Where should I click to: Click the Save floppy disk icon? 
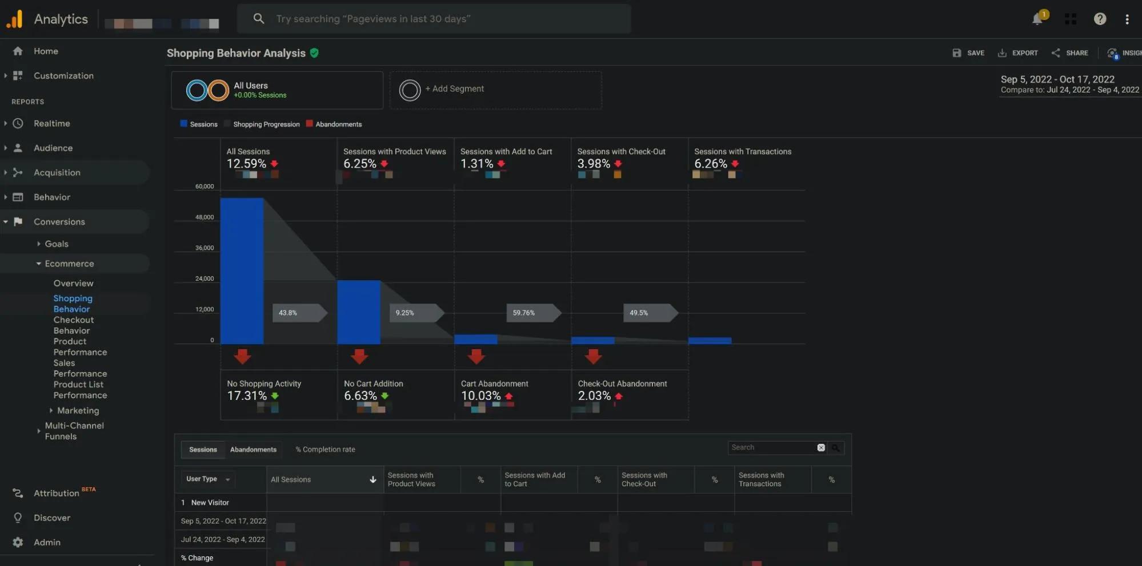click(957, 53)
